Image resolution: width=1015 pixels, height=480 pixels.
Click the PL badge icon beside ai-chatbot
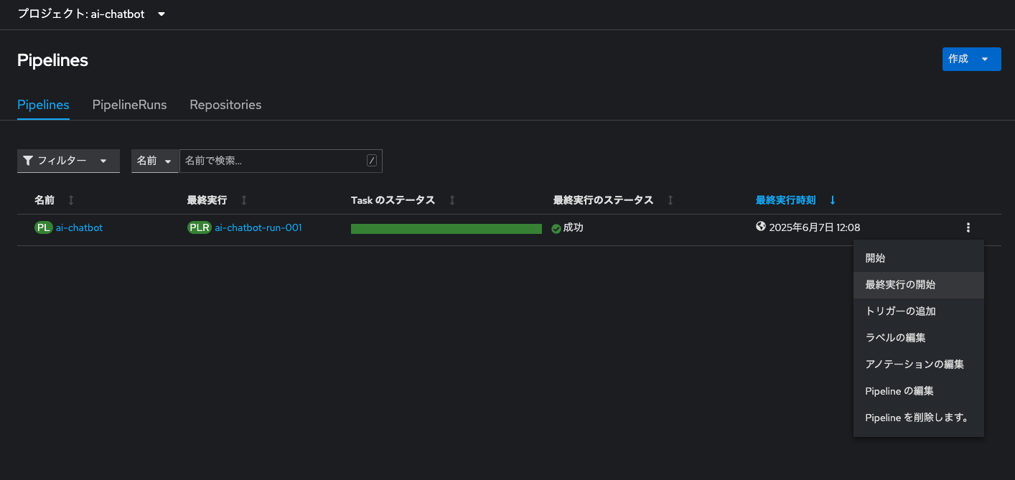click(x=44, y=227)
